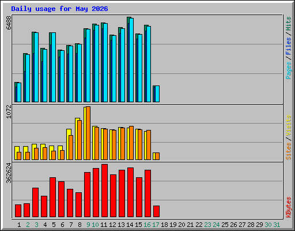The width and height of the screenshot is (295, 231).
Task: Click day 21 on the x-axis
Action: (x=190, y=225)
